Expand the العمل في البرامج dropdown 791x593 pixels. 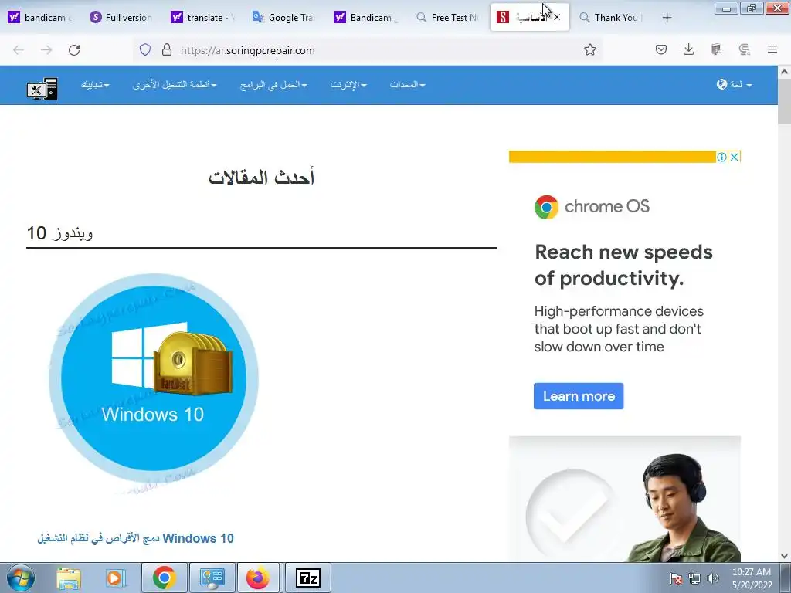click(x=273, y=85)
